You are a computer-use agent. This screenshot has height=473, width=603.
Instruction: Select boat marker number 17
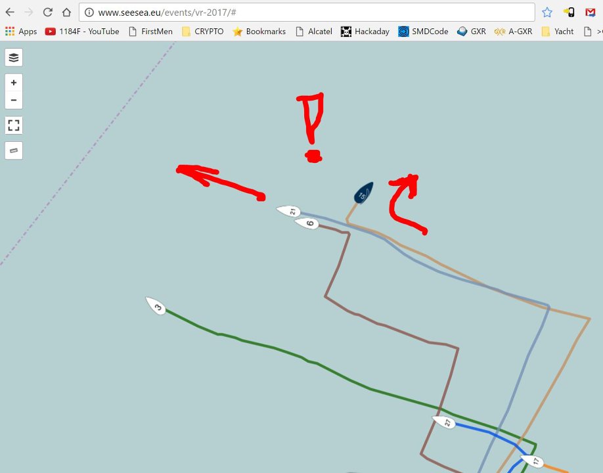[532, 461]
